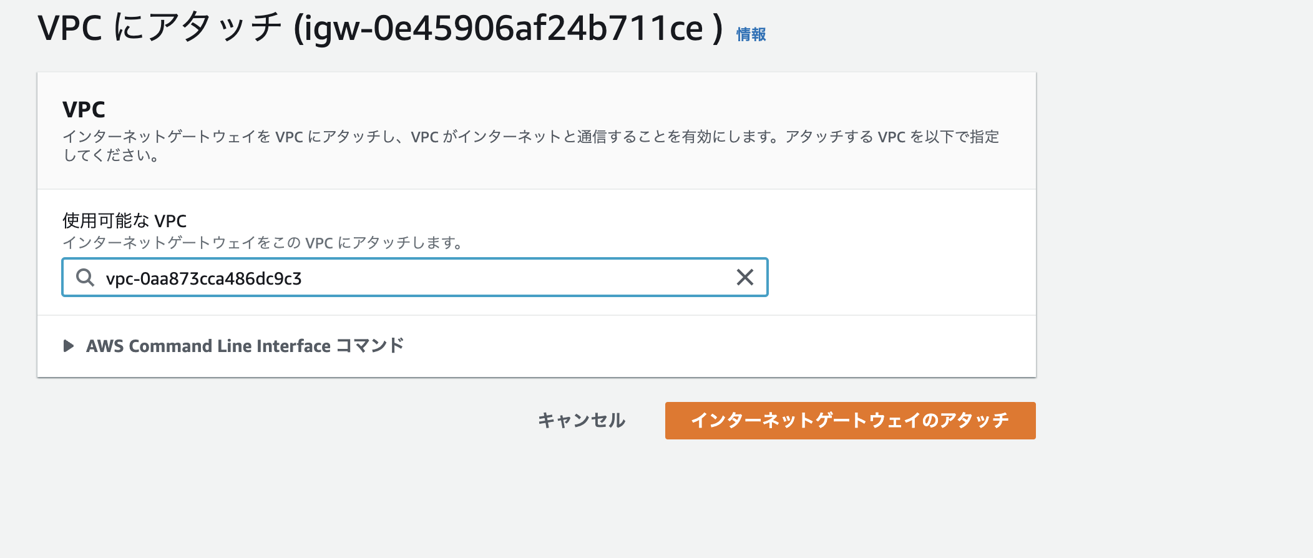1313x558 pixels.
Task: Click the attach internet gateway orange button
Action: pos(850,421)
